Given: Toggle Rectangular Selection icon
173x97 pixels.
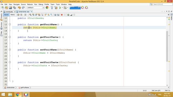Looking at the screenshot, I should point(42,15).
